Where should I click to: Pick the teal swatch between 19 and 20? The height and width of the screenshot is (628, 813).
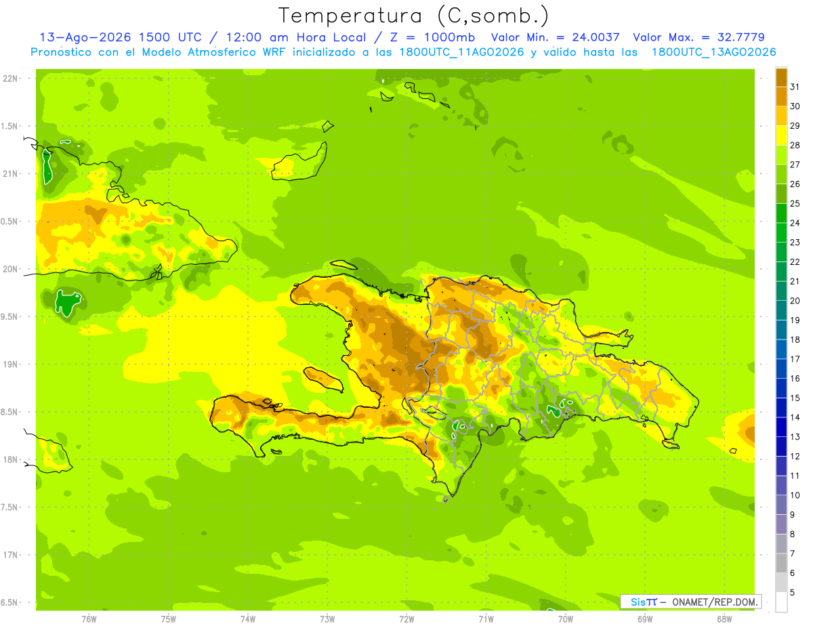tap(781, 310)
